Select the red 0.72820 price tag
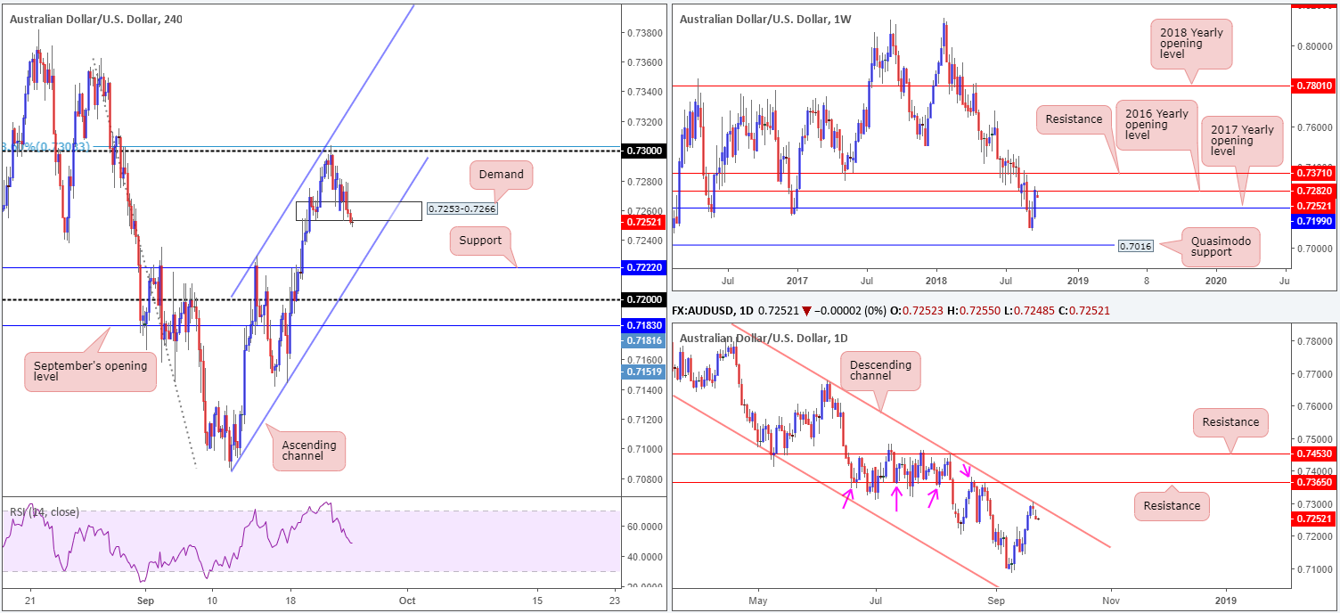1340x613 pixels. click(x=1314, y=191)
